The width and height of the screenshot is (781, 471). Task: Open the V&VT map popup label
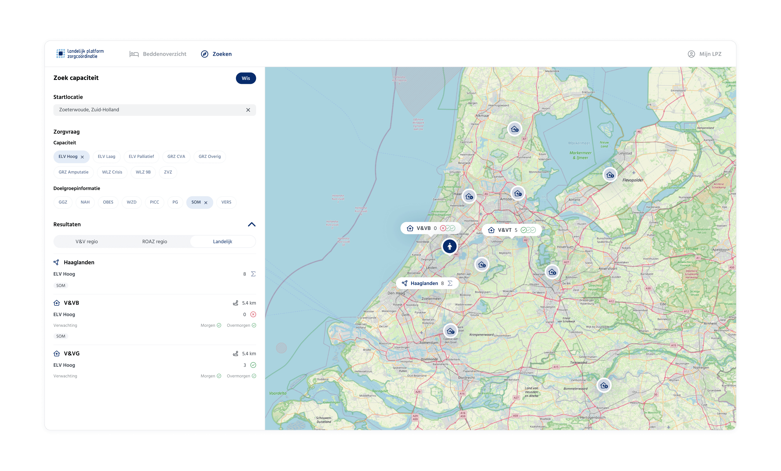coord(511,230)
